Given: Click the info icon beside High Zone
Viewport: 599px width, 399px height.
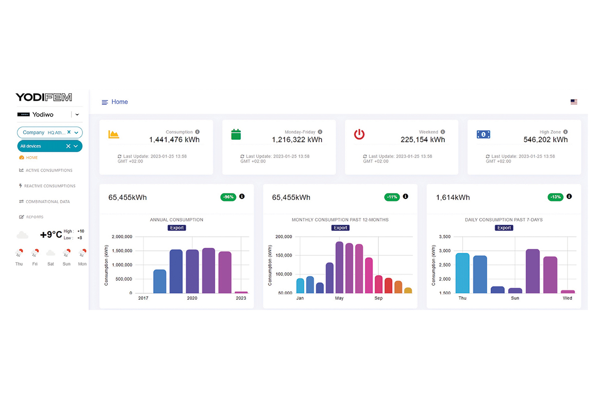Looking at the screenshot, I should tap(566, 132).
